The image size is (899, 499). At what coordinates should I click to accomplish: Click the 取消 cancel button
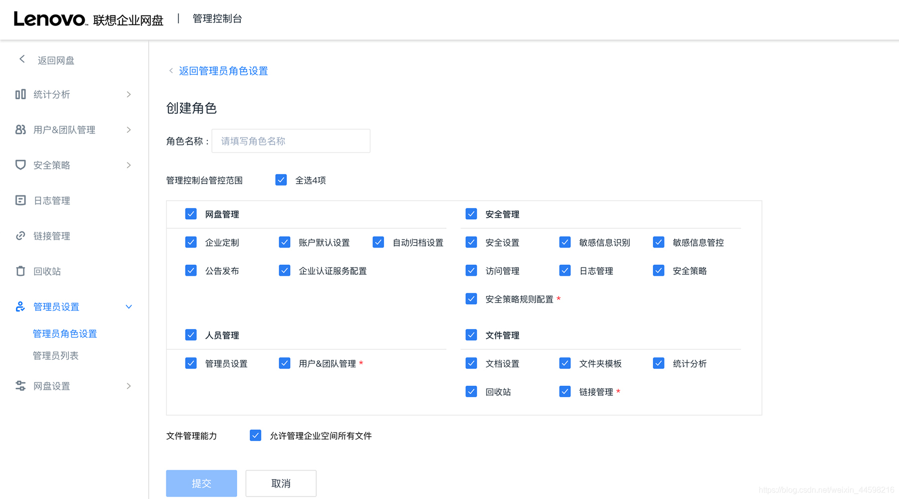coord(281,483)
